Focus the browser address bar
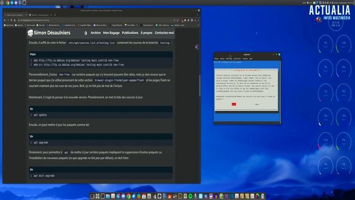 pyautogui.click(x=95, y=20)
